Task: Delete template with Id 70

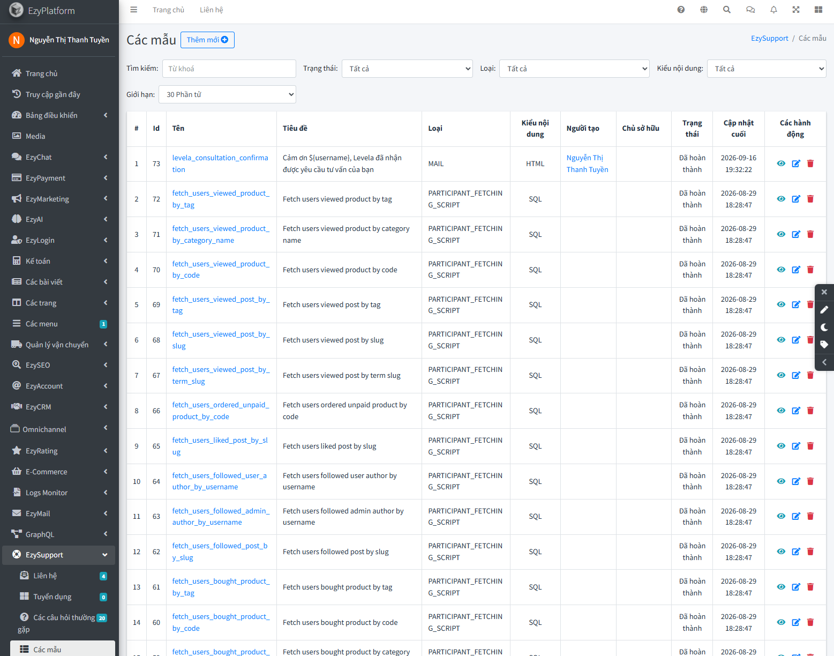Action: [x=810, y=270]
